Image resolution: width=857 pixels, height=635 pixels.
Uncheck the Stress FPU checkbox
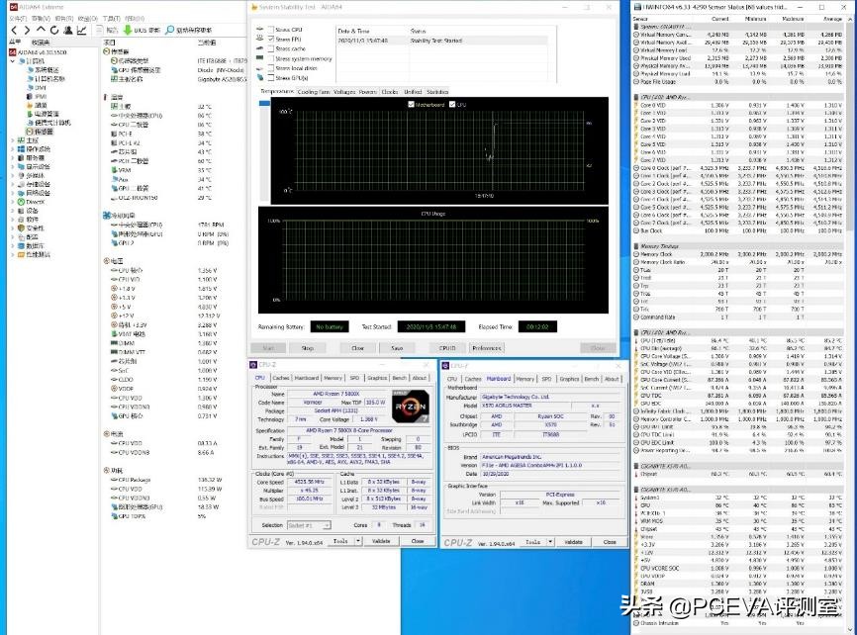272,38
